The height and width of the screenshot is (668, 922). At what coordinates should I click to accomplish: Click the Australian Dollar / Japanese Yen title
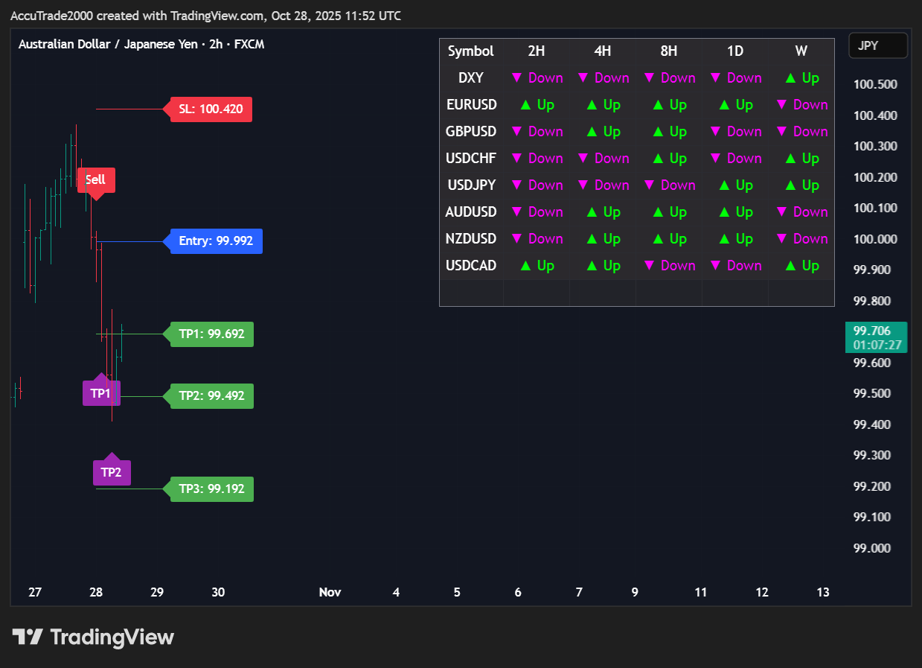(108, 45)
